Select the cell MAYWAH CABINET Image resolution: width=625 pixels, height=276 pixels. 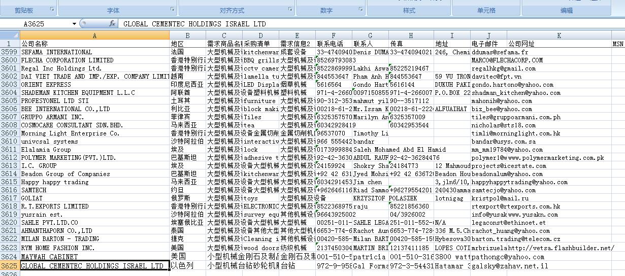[x=94, y=257]
